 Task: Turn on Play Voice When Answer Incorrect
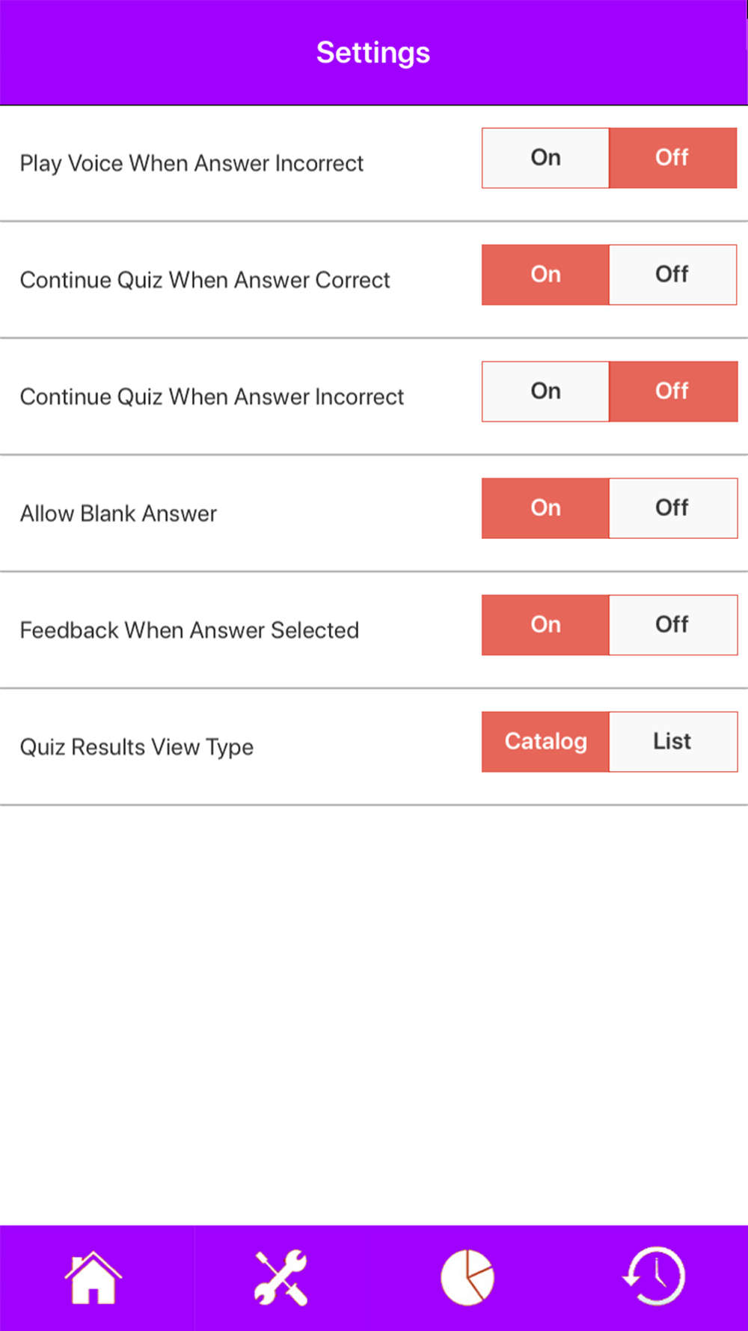[545, 158]
